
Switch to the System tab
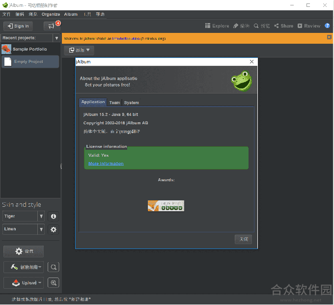132,103
